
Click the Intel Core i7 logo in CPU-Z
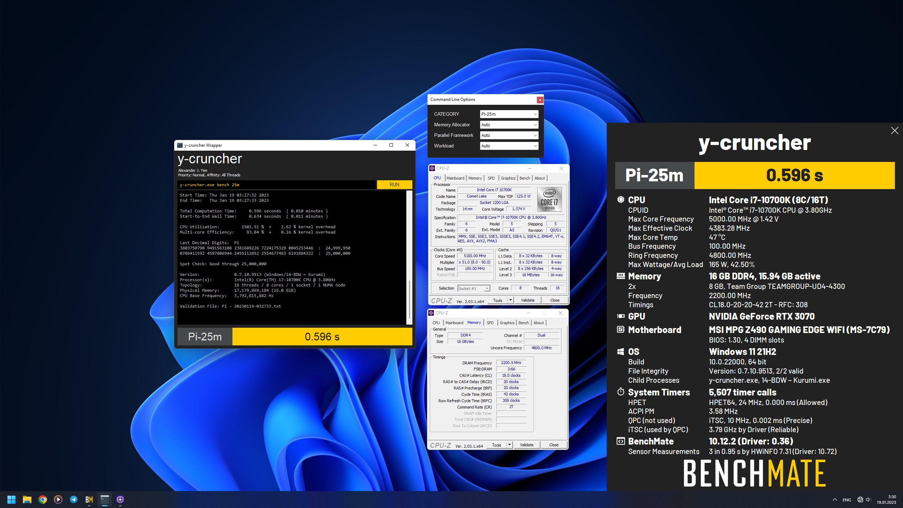550,199
